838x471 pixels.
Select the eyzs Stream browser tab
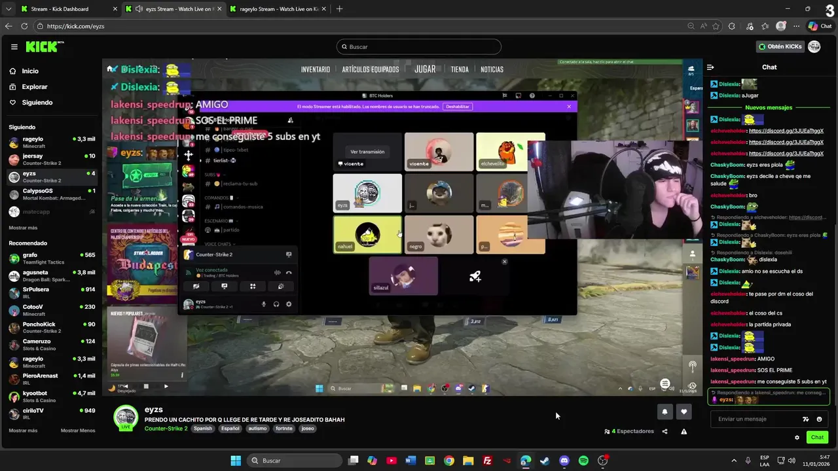click(x=172, y=9)
